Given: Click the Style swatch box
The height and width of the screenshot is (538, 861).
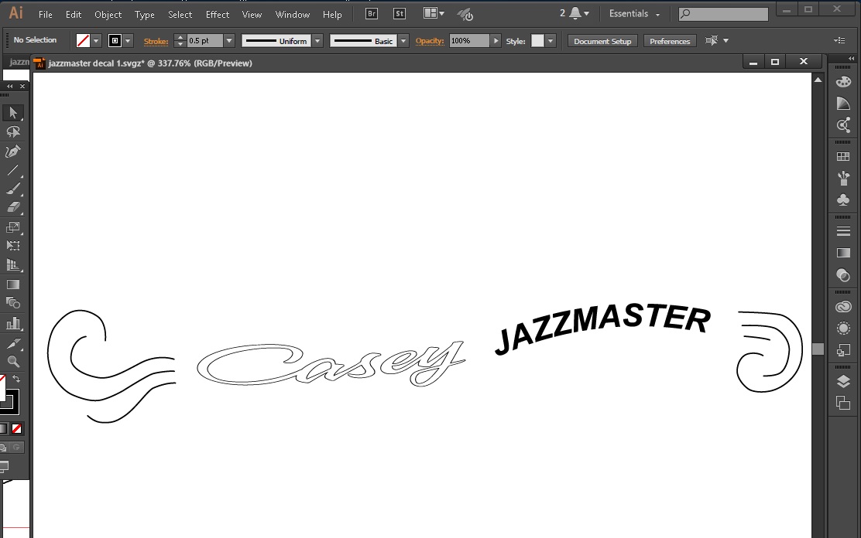Looking at the screenshot, I should pyautogui.click(x=537, y=41).
